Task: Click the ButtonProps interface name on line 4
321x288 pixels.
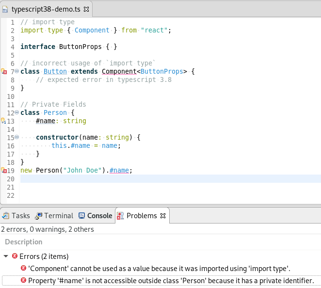Action: (x=80, y=47)
